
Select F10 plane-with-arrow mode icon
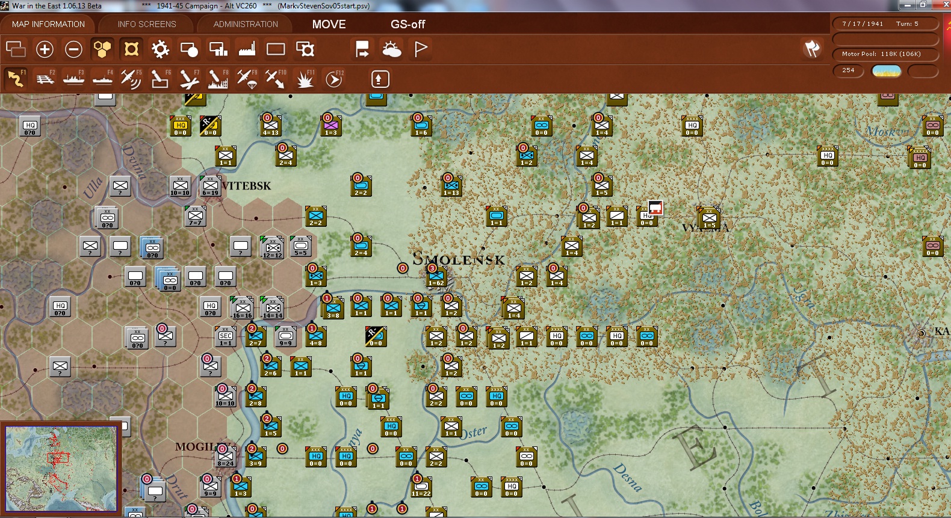[x=276, y=79]
